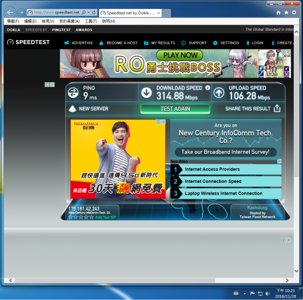Open the 我的最愛(A) menu

[69, 21]
